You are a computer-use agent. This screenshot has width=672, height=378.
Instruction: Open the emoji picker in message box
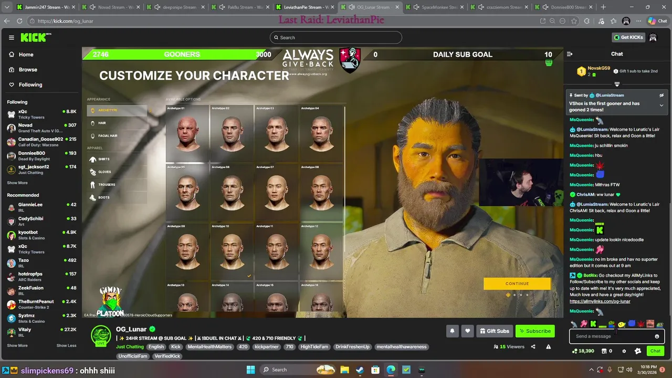(x=657, y=337)
